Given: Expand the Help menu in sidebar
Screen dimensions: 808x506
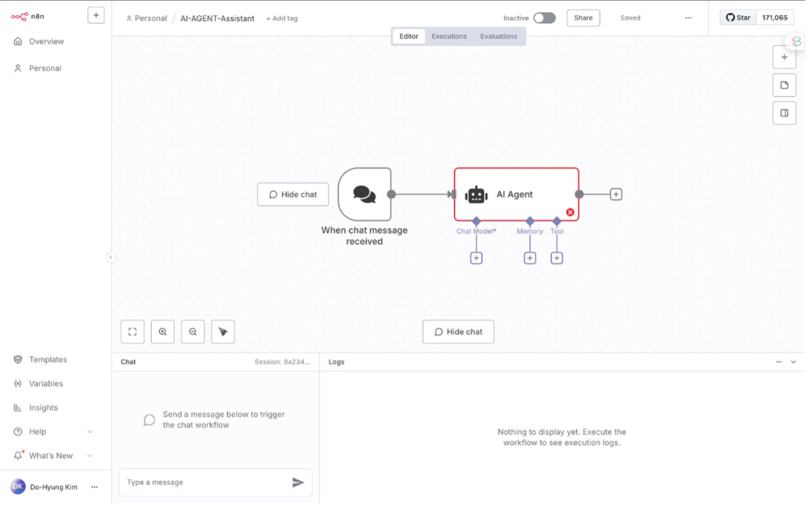Looking at the screenshot, I should pyautogui.click(x=90, y=432).
